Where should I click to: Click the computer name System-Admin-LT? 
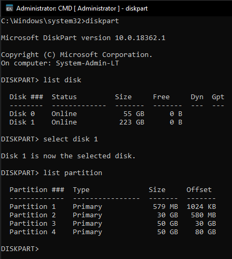tap(88, 63)
